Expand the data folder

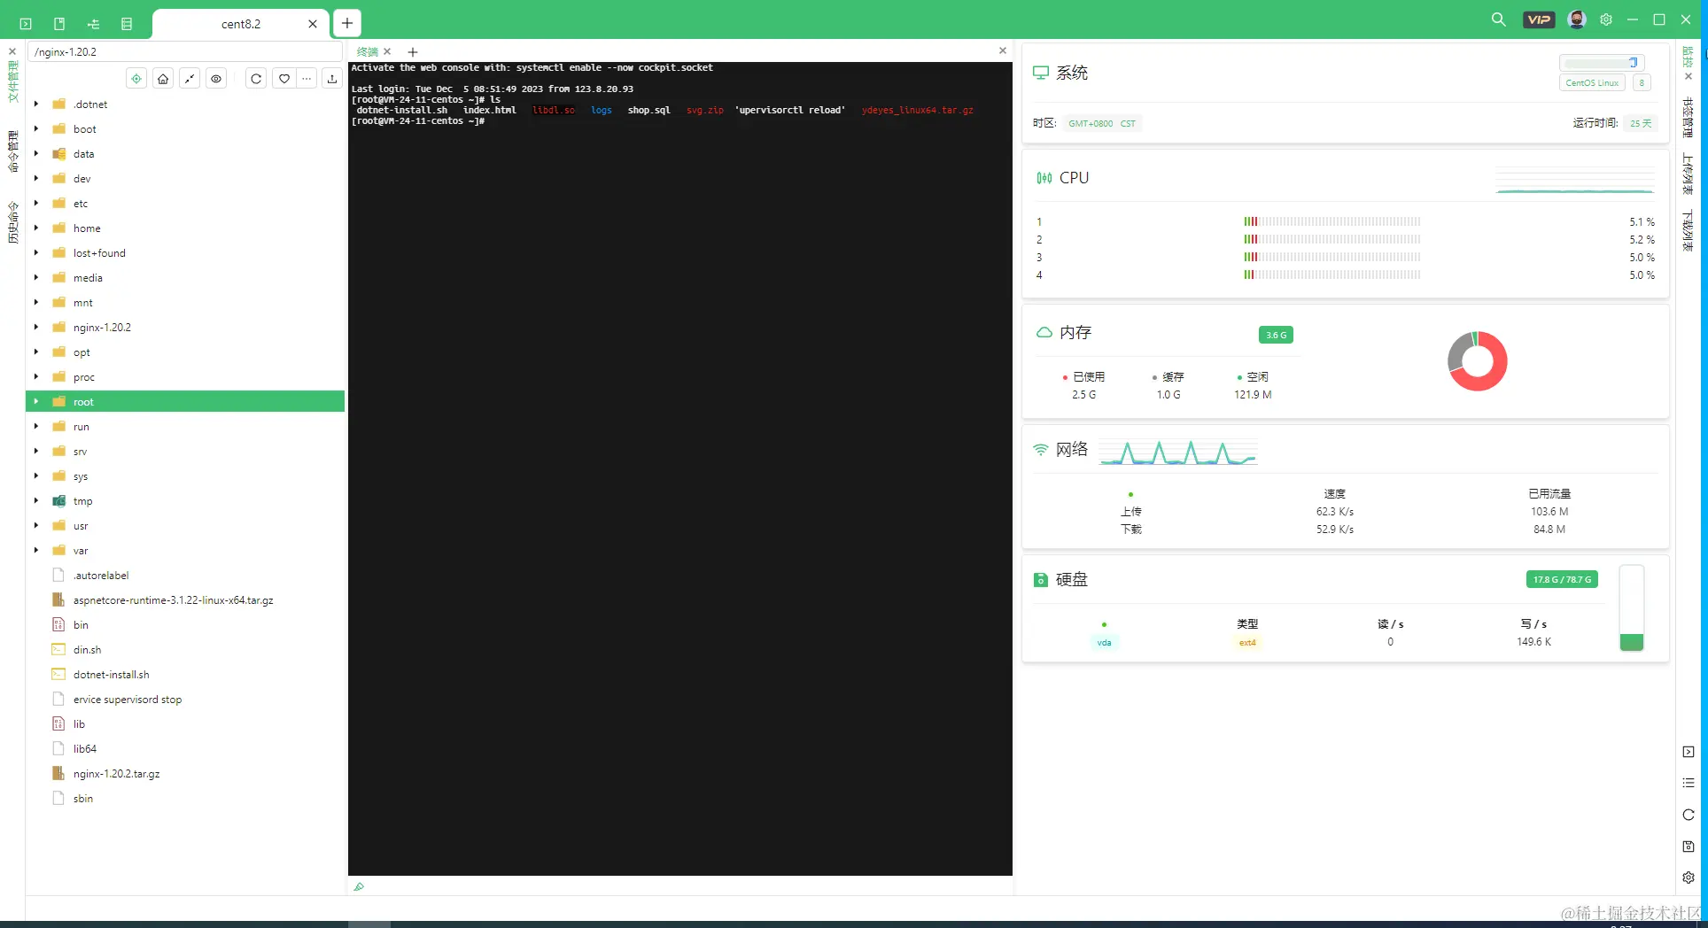[x=36, y=153]
